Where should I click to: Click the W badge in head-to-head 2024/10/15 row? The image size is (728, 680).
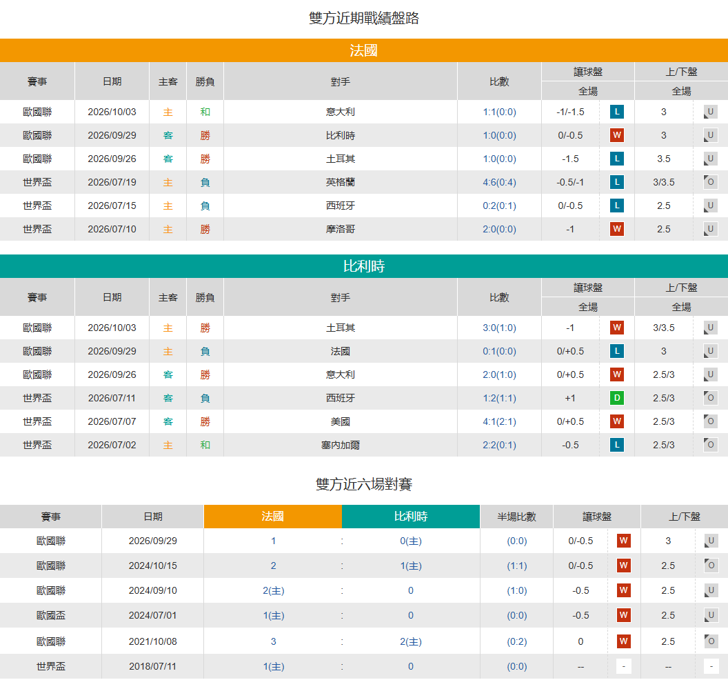(x=623, y=566)
